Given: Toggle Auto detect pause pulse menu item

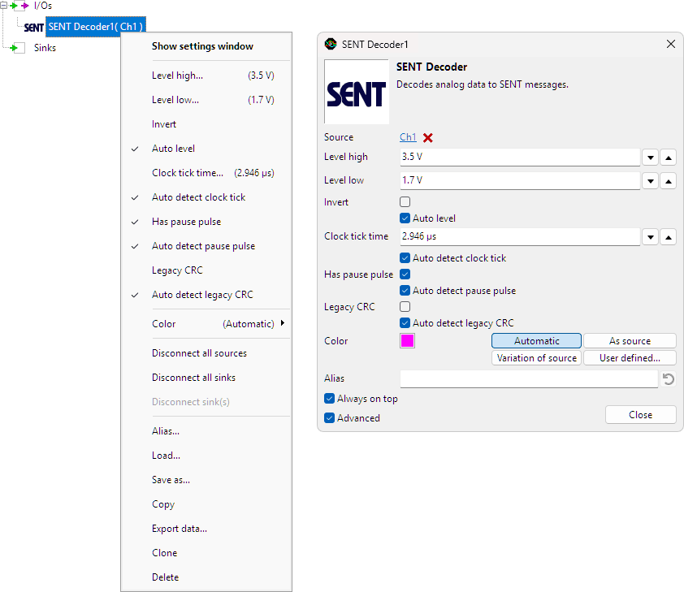Looking at the screenshot, I should tap(206, 246).
